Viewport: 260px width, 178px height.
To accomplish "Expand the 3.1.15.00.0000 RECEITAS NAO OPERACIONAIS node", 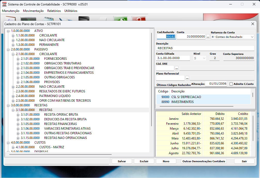I will [18, 138].
